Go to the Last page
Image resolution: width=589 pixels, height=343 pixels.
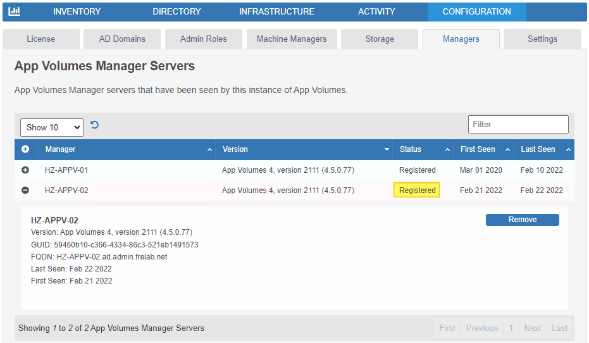pyautogui.click(x=559, y=328)
